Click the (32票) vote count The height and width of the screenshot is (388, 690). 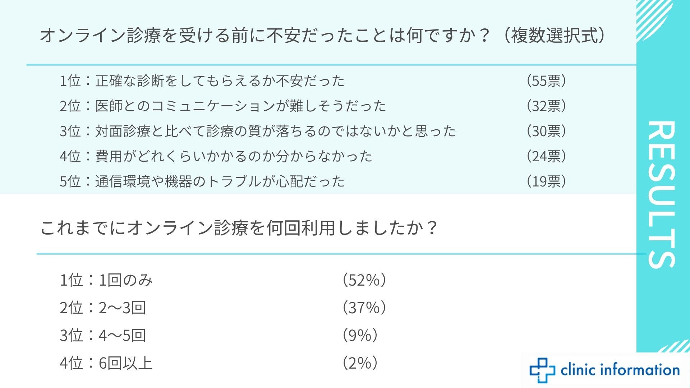pyautogui.click(x=546, y=106)
